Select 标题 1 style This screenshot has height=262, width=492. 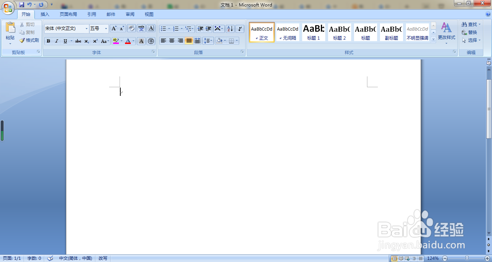(313, 32)
